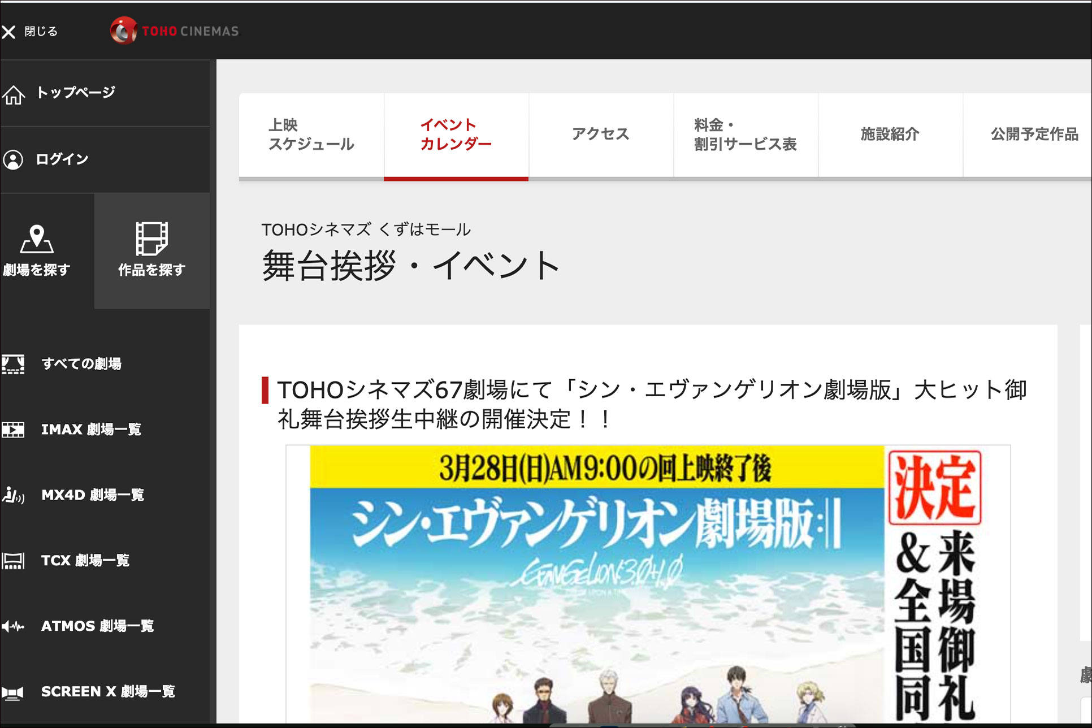Open SCREEN X theater list icon

click(x=14, y=692)
